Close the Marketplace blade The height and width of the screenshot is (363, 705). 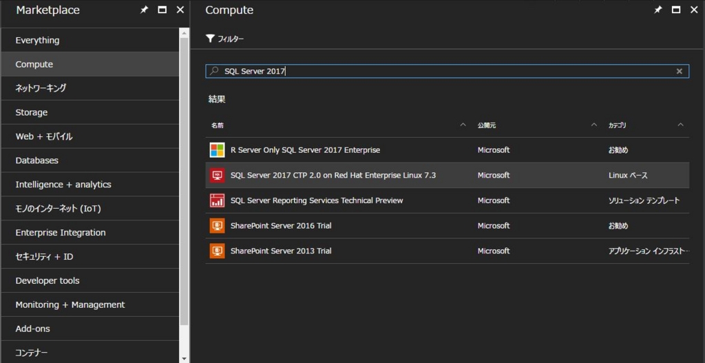pyautogui.click(x=180, y=10)
